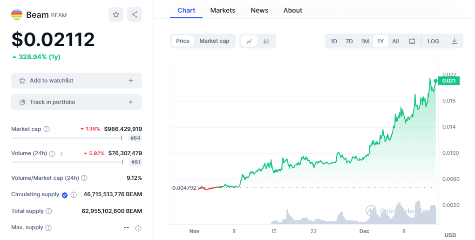Open the Chart tab
Image resolution: width=475 pixels, height=240 pixels.
(x=186, y=10)
